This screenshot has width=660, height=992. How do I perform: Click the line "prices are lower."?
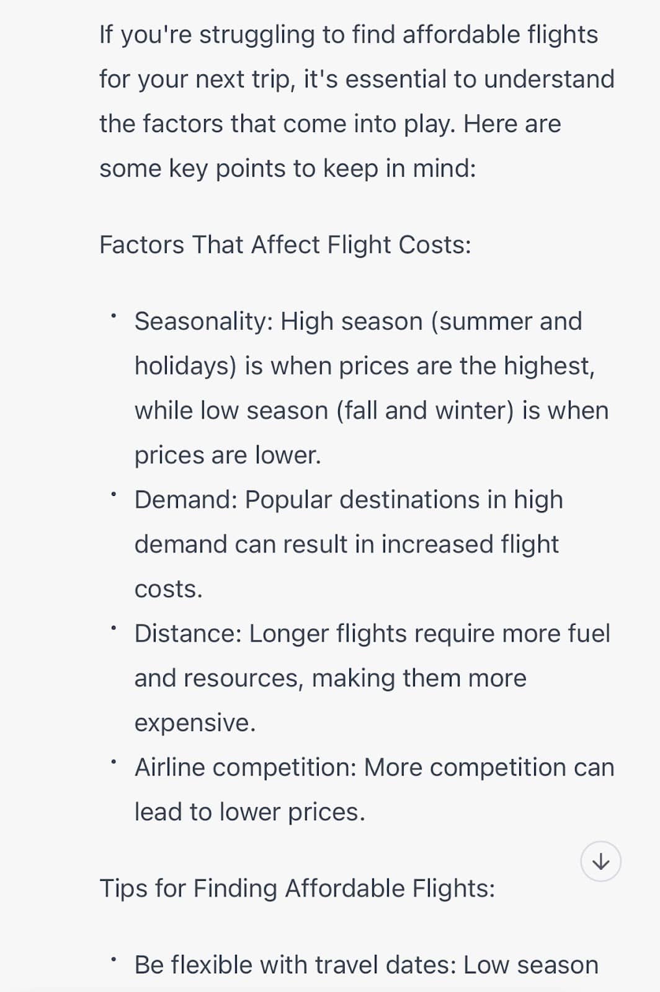click(x=228, y=455)
